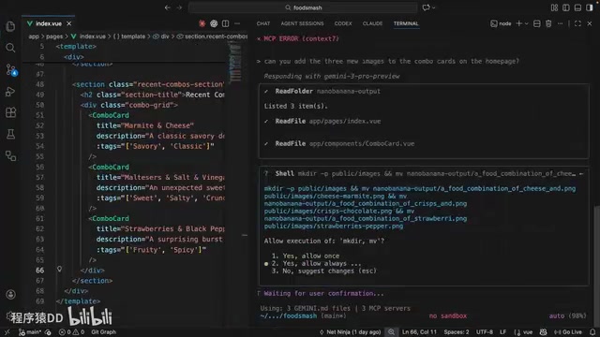Change encoding via 'UTF-8'
Screen dimensions: 600x337
485,332
